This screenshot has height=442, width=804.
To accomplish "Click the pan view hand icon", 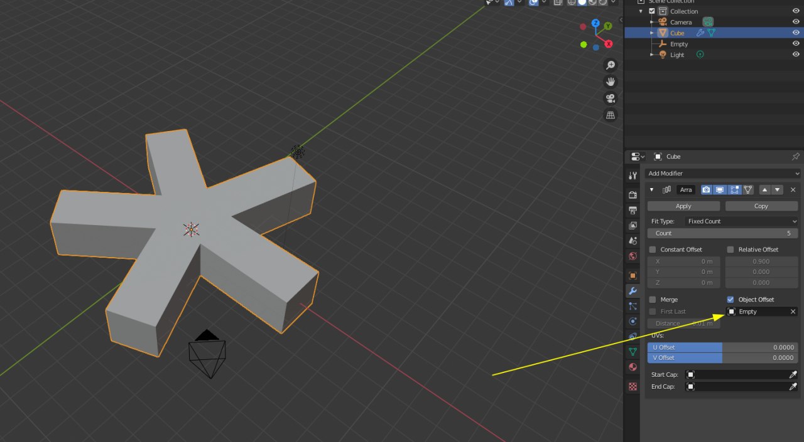I will pos(610,82).
